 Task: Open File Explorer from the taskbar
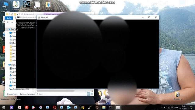pos(104,107)
